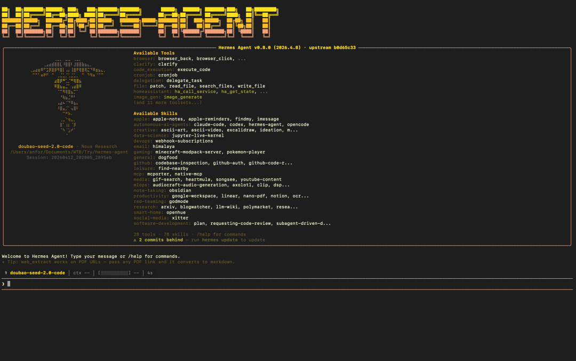This screenshot has height=361, width=576.
Task: Click the 'creative:' skills row label
Action: click(x=146, y=130)
